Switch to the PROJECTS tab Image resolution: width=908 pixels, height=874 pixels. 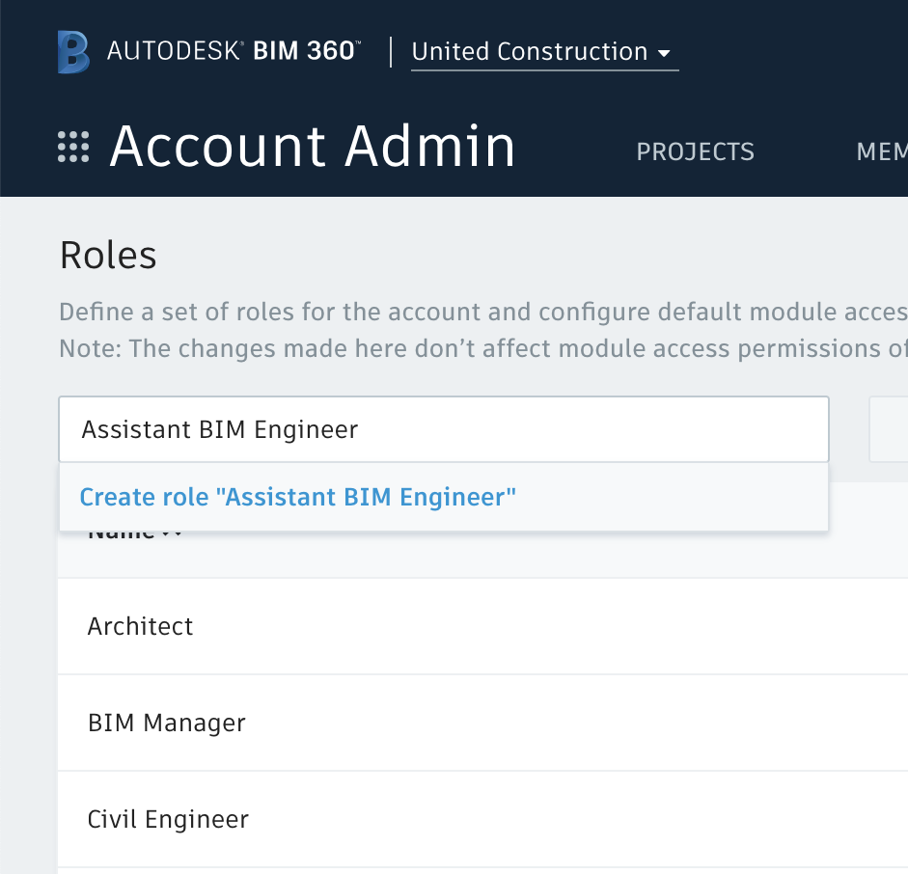tap(695, 151)
